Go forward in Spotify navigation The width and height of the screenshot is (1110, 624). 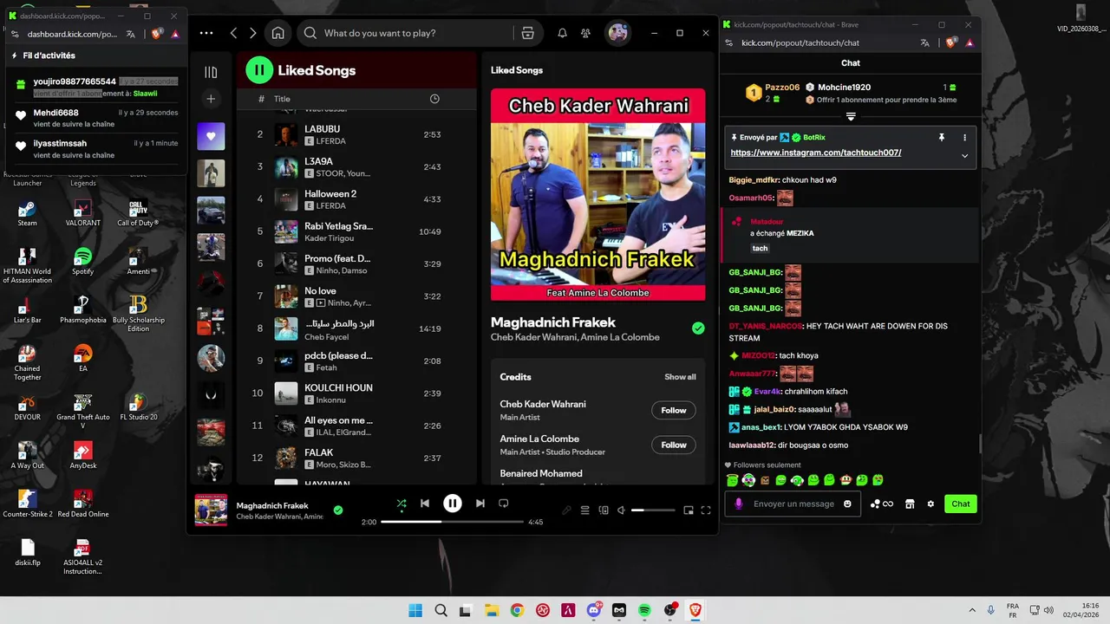tap(252, 33)
